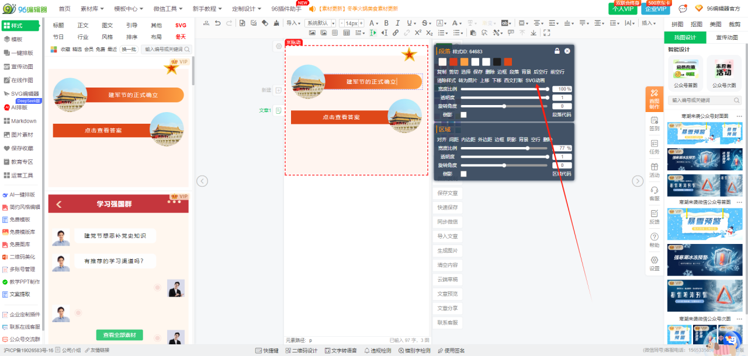
Task: Toggle fullscreen editing mode icon
Action: click(547, 33)
